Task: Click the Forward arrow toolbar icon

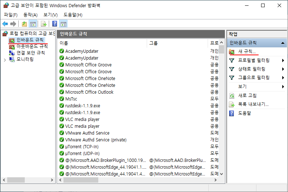Action: click(x=13, y=24)
